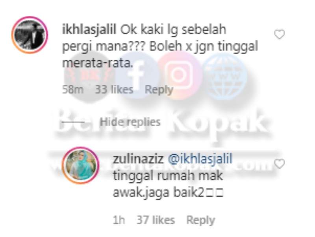315x237 pixels.
Task: Like zulinaziz's reply with the heart icon
Action: tap(280, 164)
